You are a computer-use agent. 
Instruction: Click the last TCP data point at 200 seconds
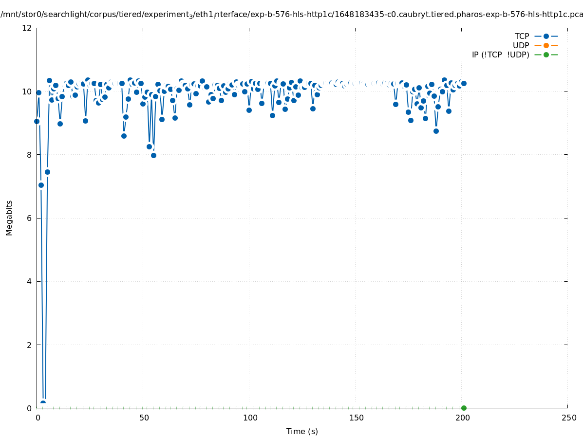464,83
